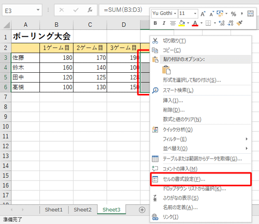Choose リンク(I) from context menu
259x224 pixels.
coord(200,217)
